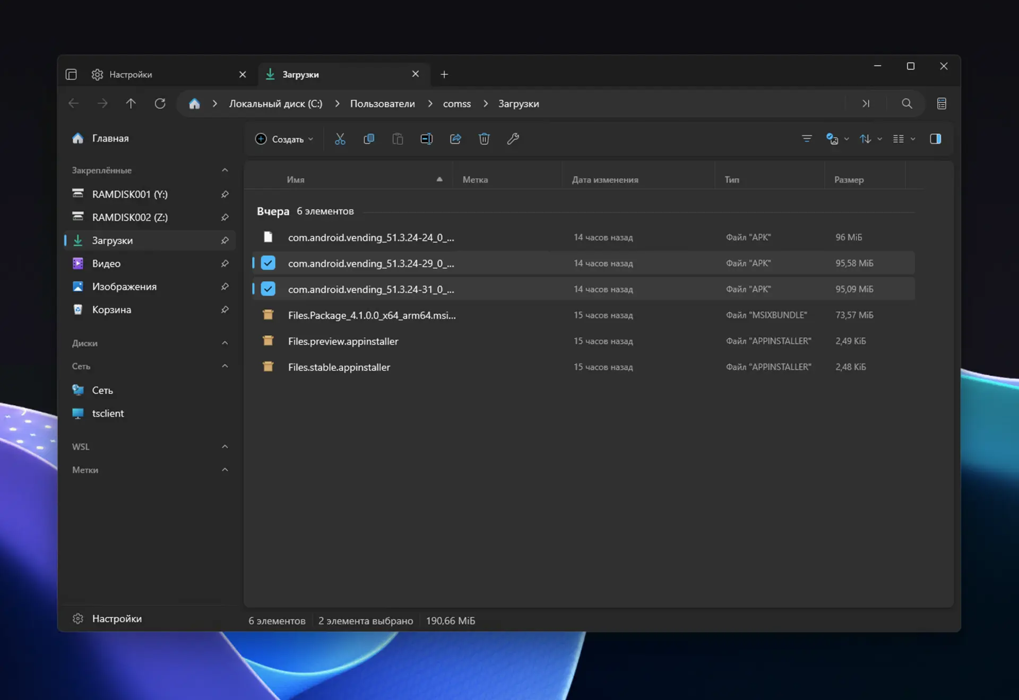Click the search magnifier icon
The image size is (1019, 700).
(x=907, y=103)
